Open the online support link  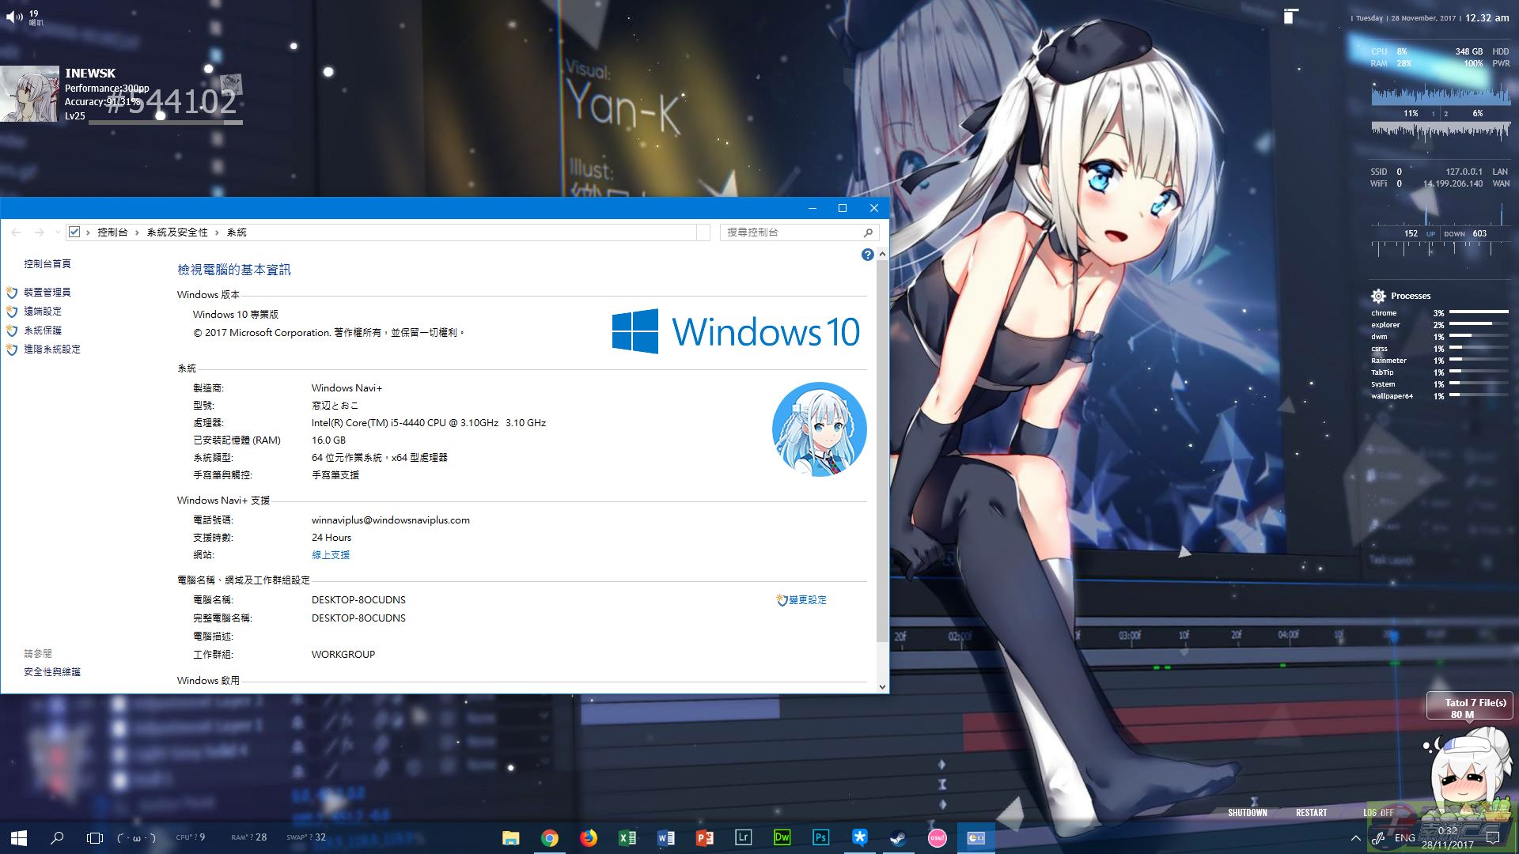pyautogui.click(x=331, y=555)
